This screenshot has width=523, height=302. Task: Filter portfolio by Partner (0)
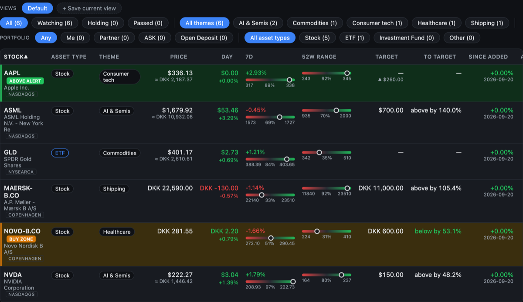(114, 38)
